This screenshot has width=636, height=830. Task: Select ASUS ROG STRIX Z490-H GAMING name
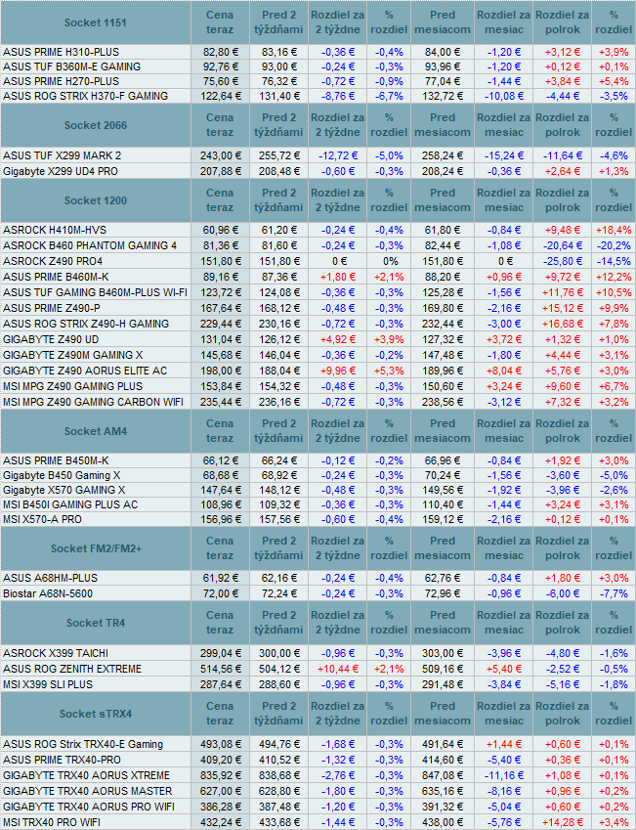point(86,324)
